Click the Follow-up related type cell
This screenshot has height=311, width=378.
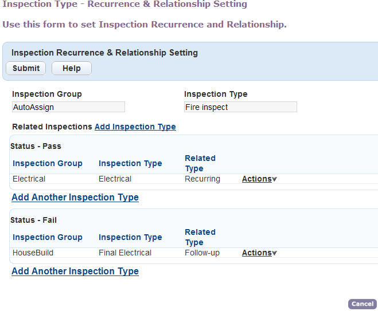[202, 253]
